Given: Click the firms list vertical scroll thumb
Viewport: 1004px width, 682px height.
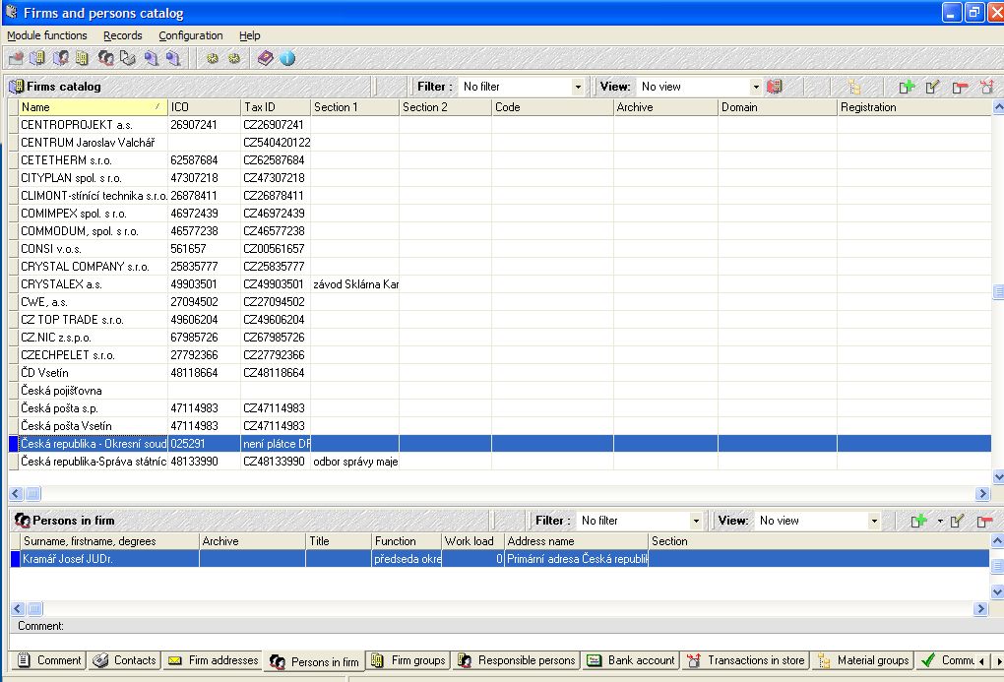Looking at the screenshot, I should click(997, 292).
